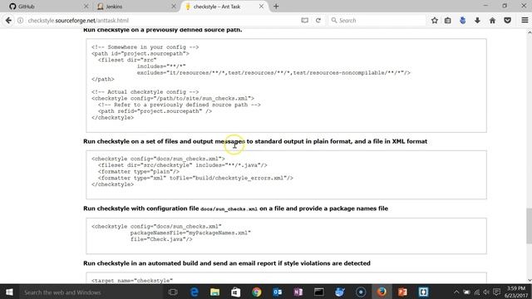532x299 pixels.
Task: Click 'packageNamesFile="myPackageNames.xml"' code line
Action: pyautogui.click(x=190, y=233)
